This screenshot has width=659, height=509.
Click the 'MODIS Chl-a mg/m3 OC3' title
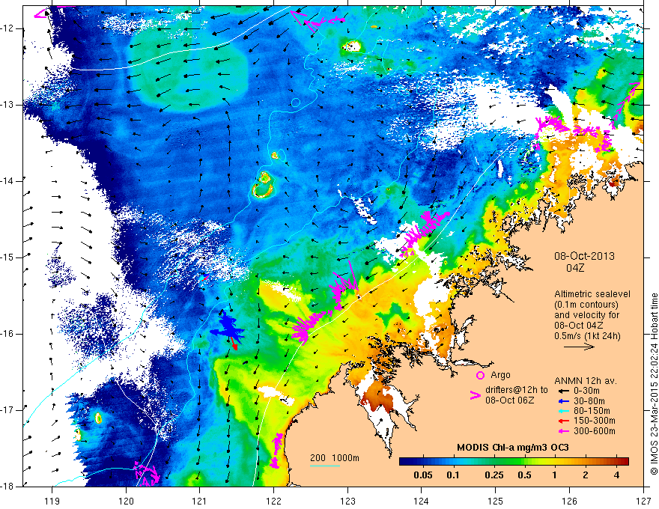click(513, 448)
